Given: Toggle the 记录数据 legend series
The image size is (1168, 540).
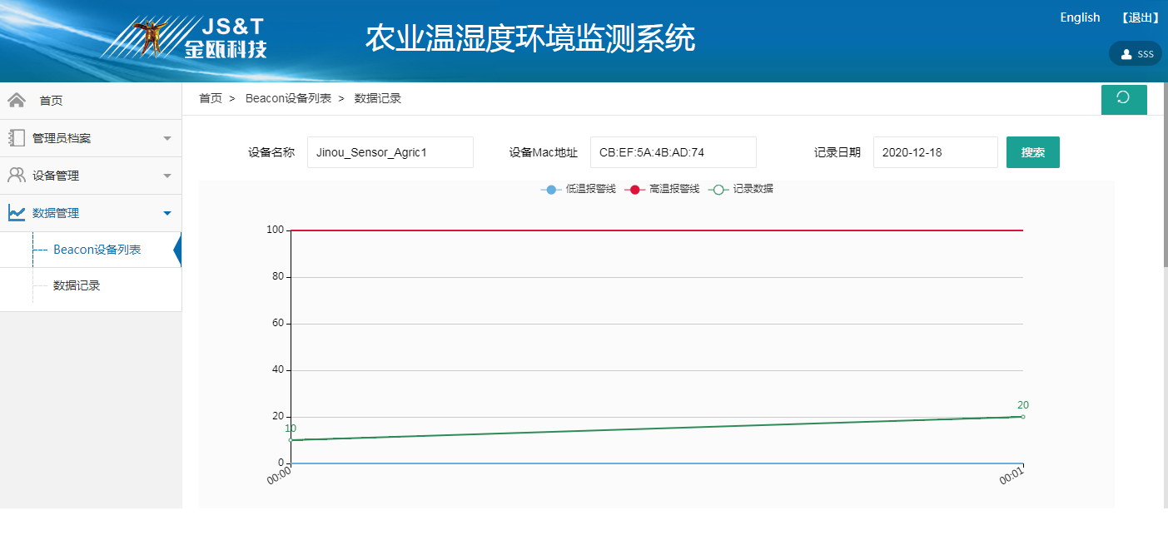Looking at the screenshot, I should 741,189.
